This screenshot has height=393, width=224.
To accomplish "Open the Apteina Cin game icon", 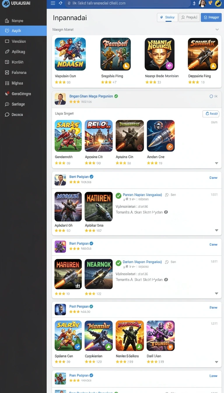I will click(x=130, y=136).
